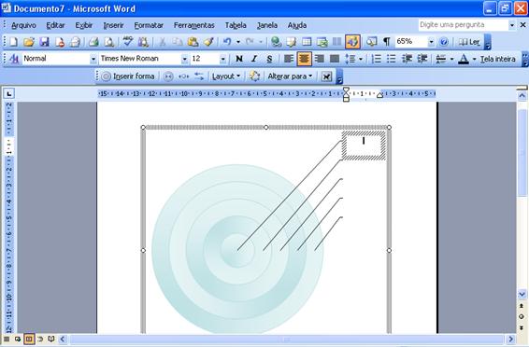Insert a table using the table icon
This screenshot has height=347, width=529.
tap(307, 42)
